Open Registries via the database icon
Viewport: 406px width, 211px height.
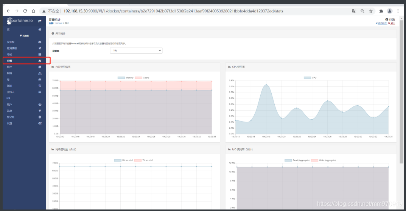[40, 117]
